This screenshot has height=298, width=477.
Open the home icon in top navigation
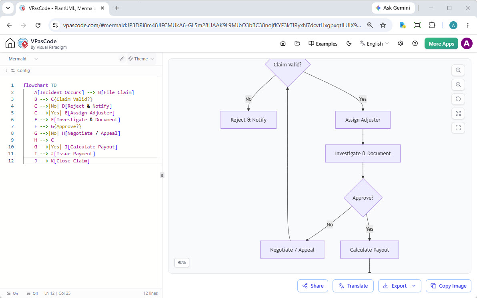click(283, 44)
